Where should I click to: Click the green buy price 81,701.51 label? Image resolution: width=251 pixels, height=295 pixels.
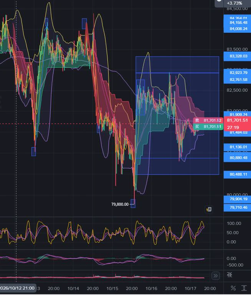point(208,127)
